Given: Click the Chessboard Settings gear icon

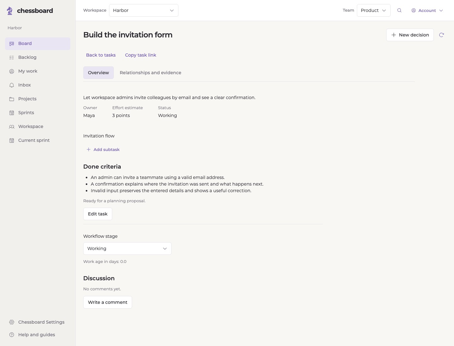Looking at the screenshot, I should 12,322.
